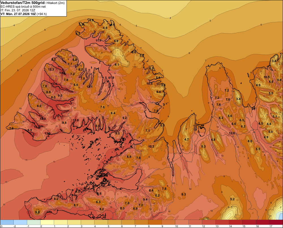Click the 12.3 temperature label on the map
This screenshot has height=228, width=283.
51,70
